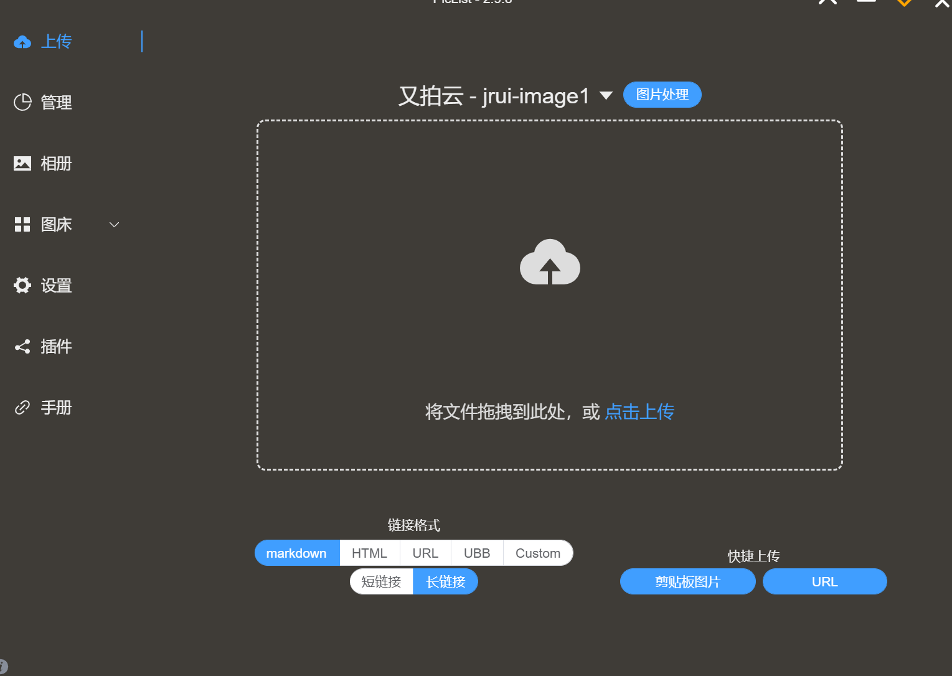Select UBB link format
This screenshot has width=952, height=676.
point(477,553)
